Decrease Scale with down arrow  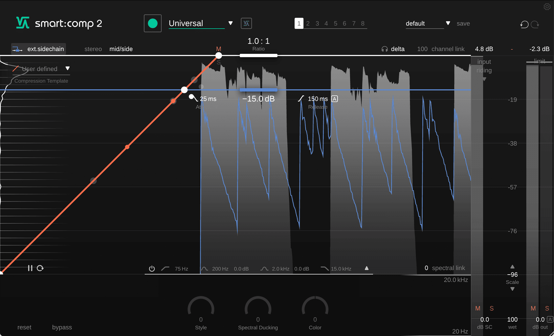pos(512,289)
